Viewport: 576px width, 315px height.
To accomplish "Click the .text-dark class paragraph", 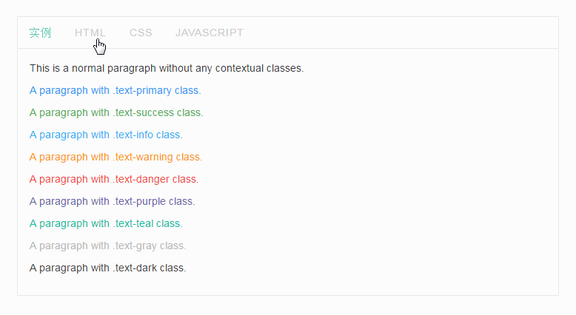I will tap(107, 268).
